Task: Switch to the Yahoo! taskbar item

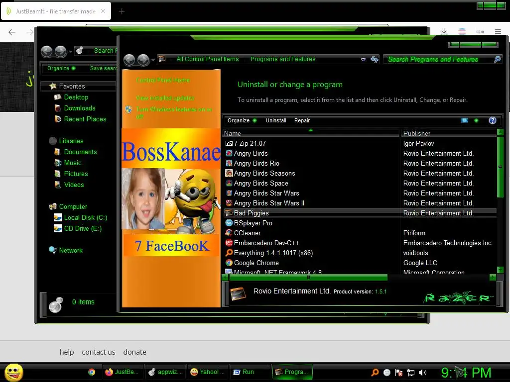Action: (208, 372)
